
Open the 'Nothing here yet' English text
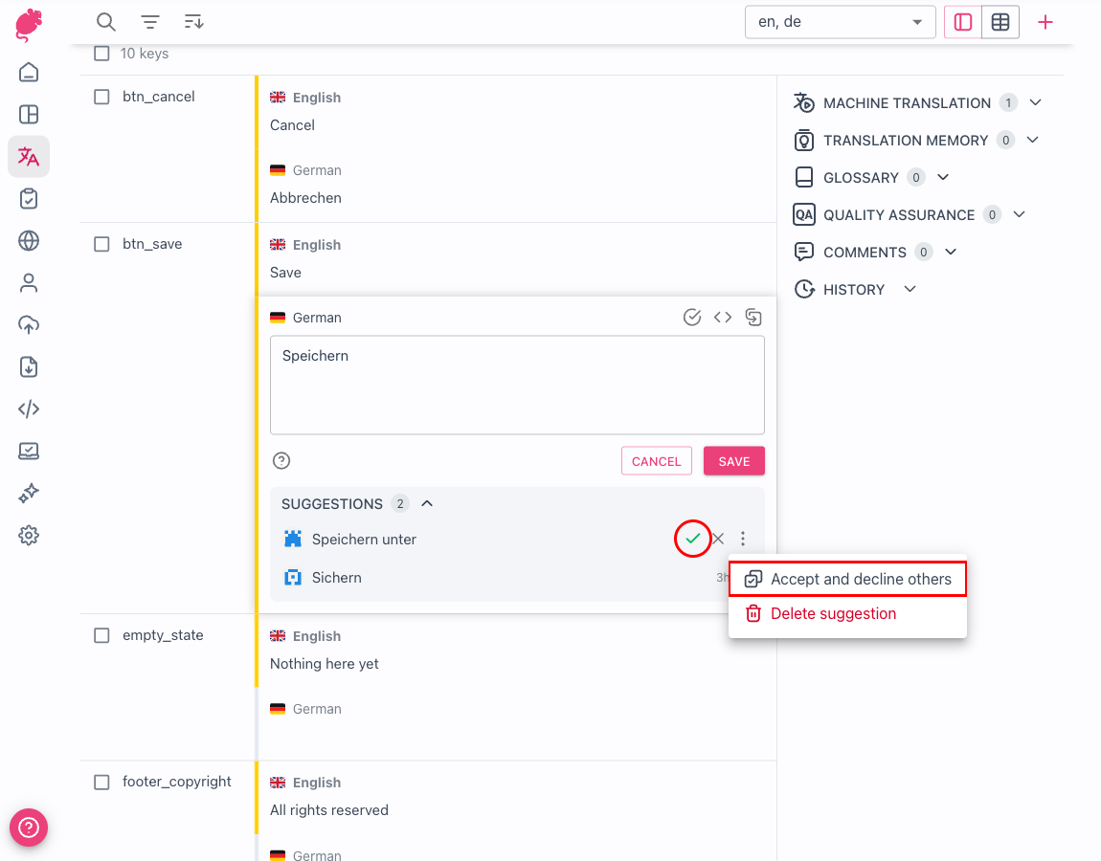325,664
